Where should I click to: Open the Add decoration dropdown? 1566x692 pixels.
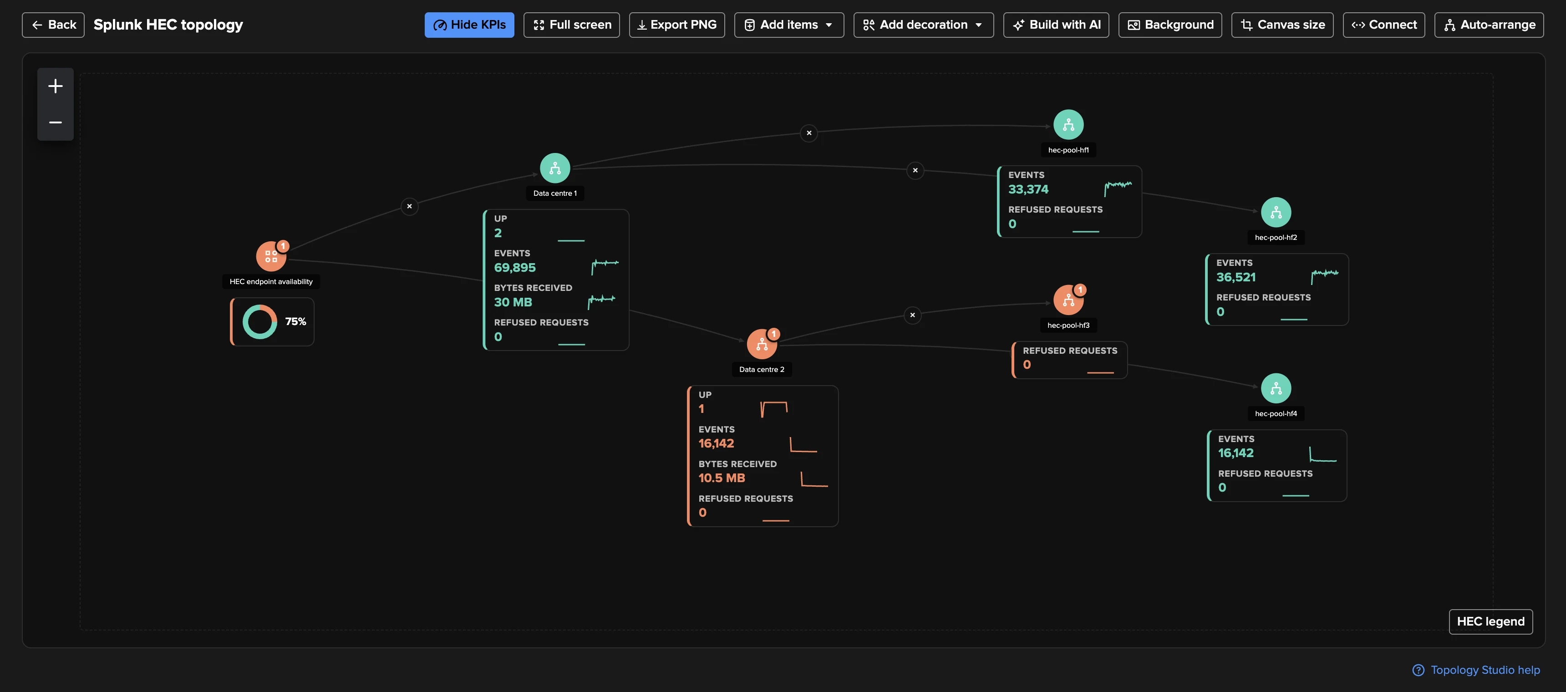point(923,25)
